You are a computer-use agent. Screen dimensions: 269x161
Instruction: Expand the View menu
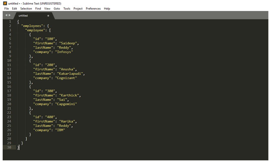click(x=47, y=9)
